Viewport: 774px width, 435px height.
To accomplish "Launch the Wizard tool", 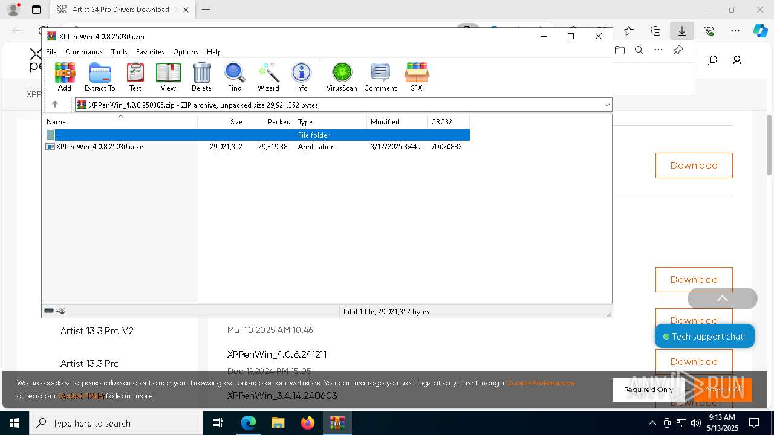I will (268, 77).
